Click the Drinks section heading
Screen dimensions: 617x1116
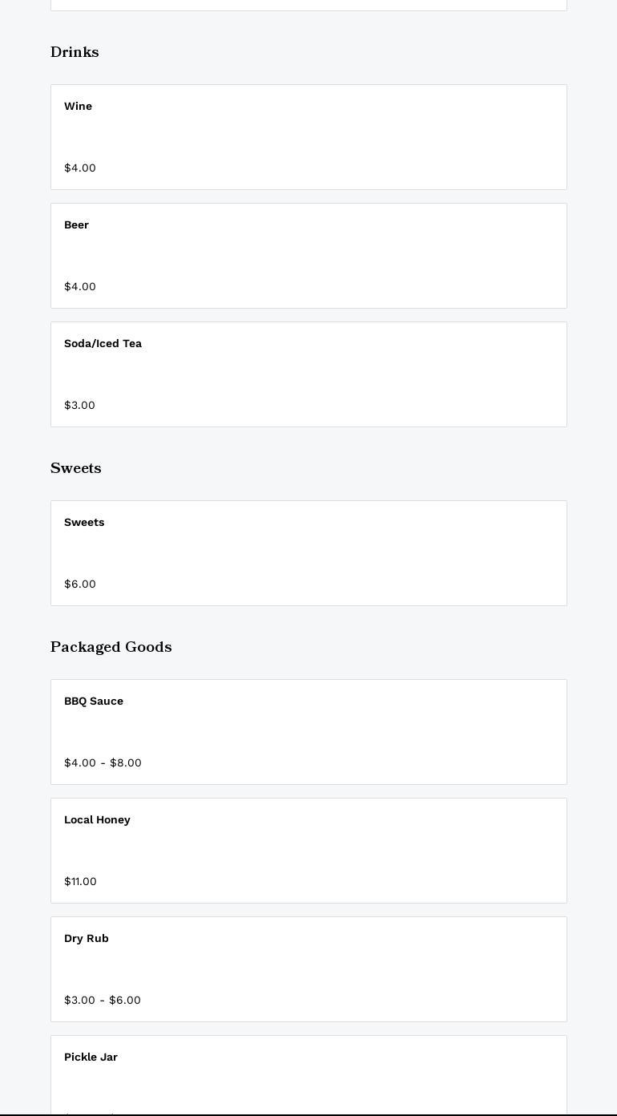click(x=75, y=52)
